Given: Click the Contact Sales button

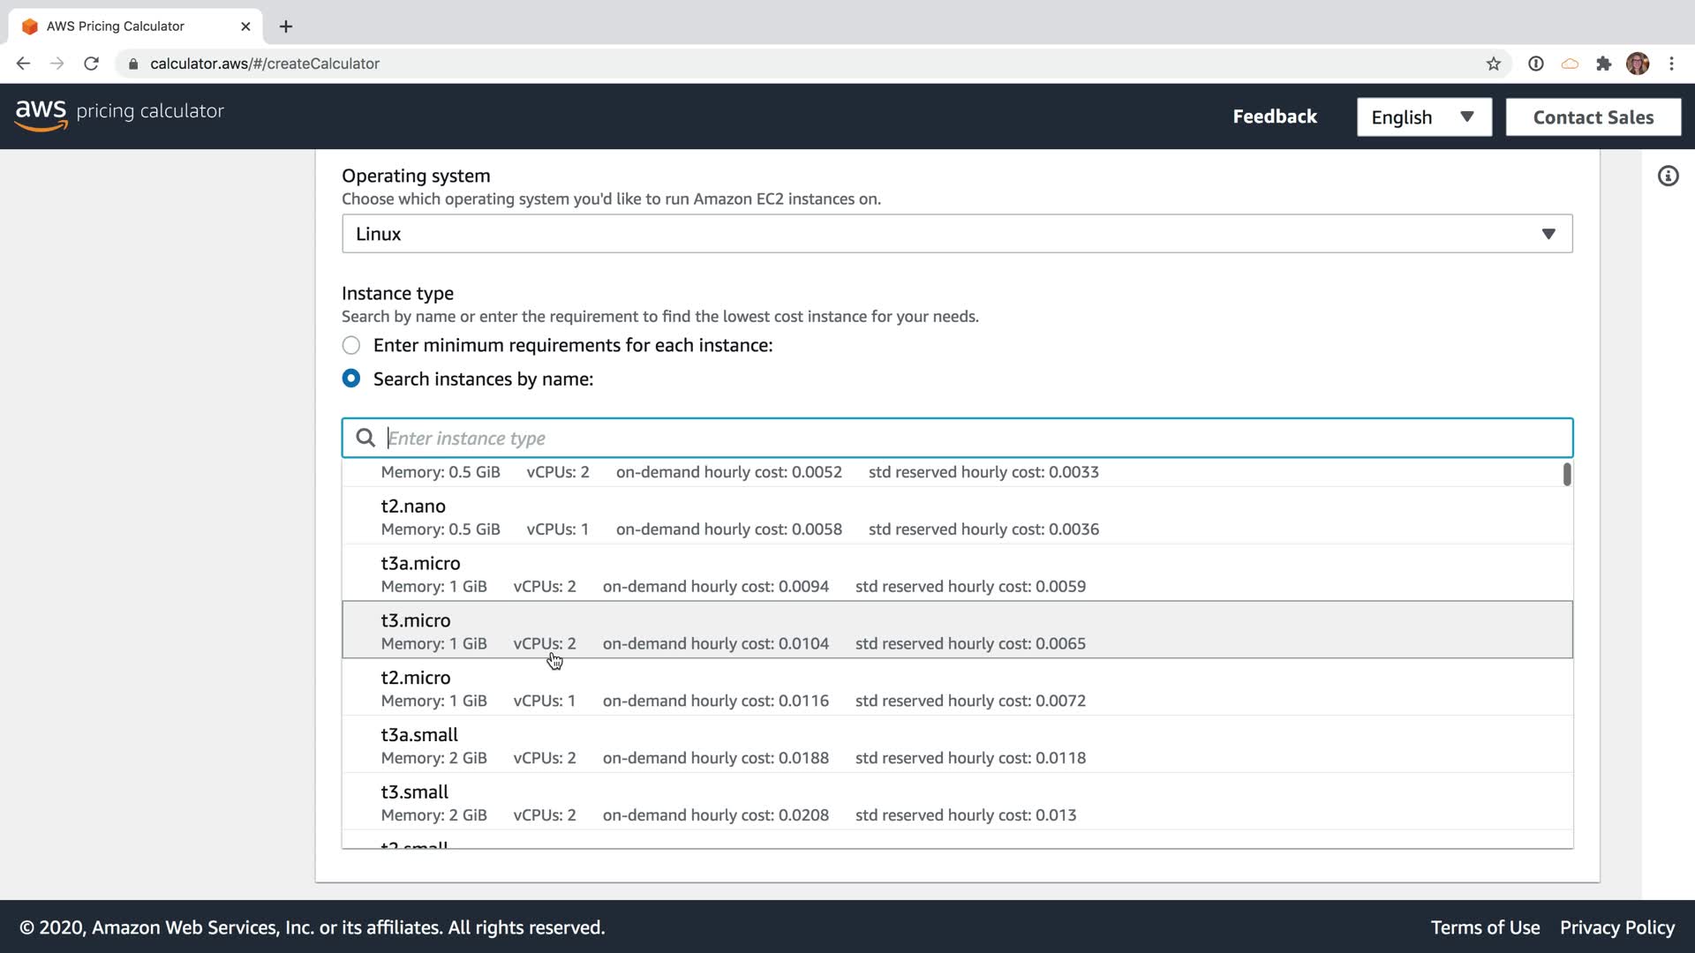Looking at the screenshot, I should pyautogui.click(x=1593, y=117).
